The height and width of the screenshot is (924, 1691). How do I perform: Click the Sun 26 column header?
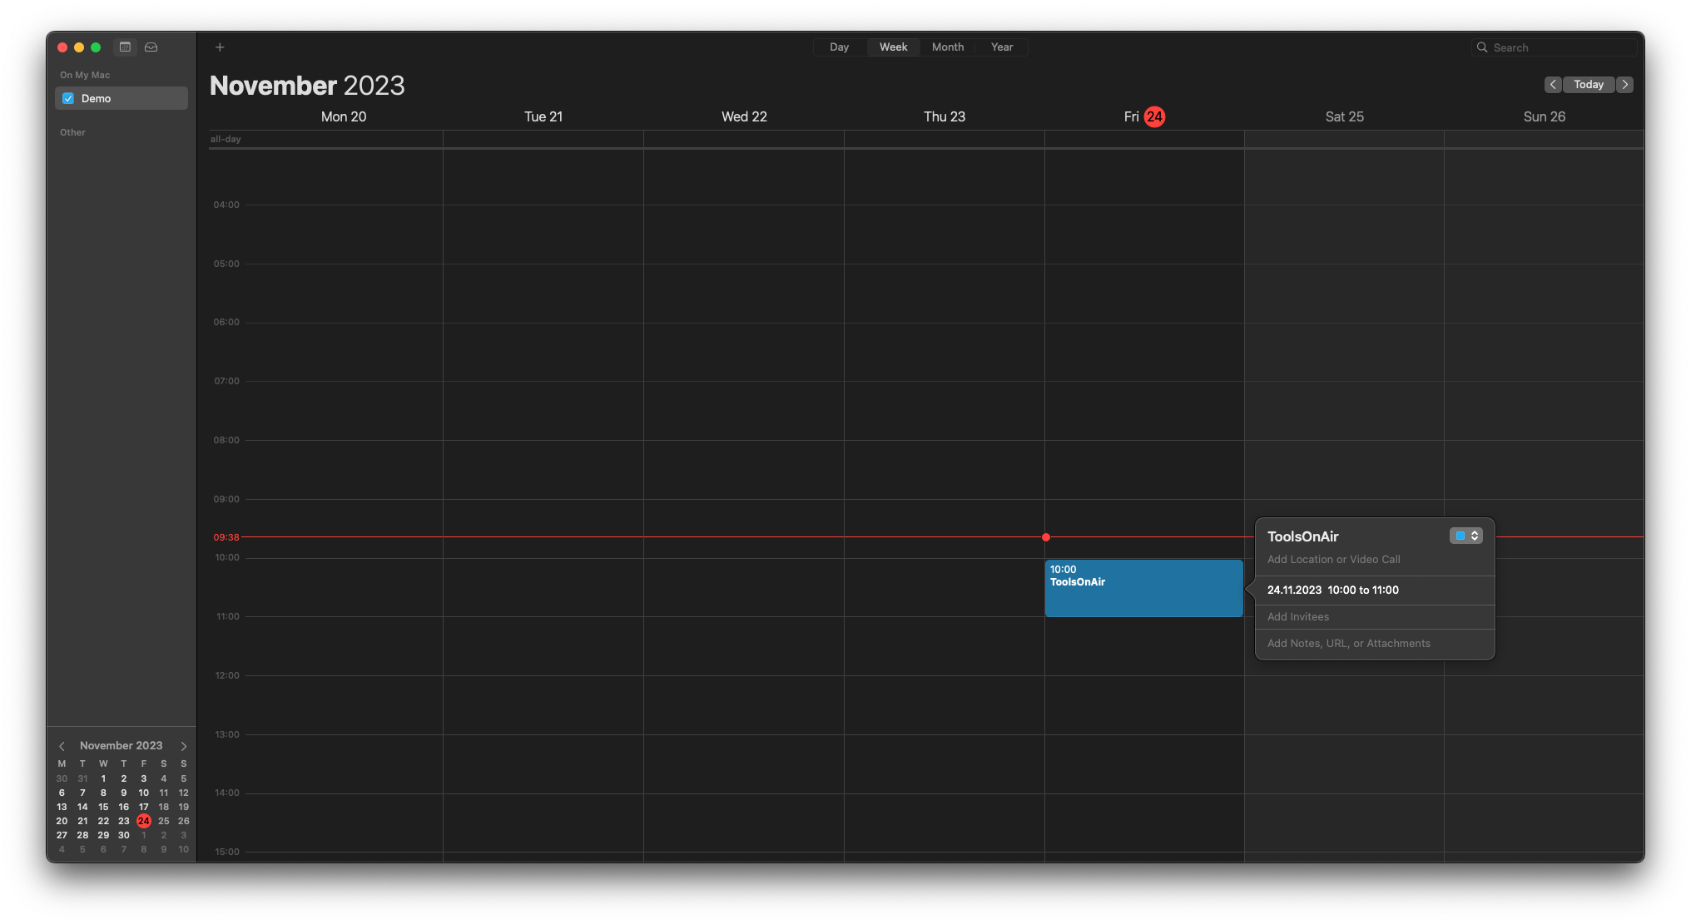point(1545,116)
